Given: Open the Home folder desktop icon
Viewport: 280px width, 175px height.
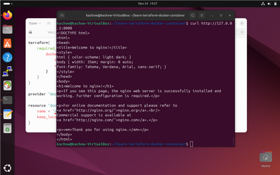Looking at the screenshot, I should pyautogui.click(x=266, y=159).
